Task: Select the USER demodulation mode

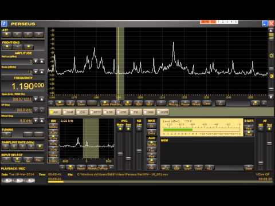Action: pyautogui.click(x=163, y=112)
